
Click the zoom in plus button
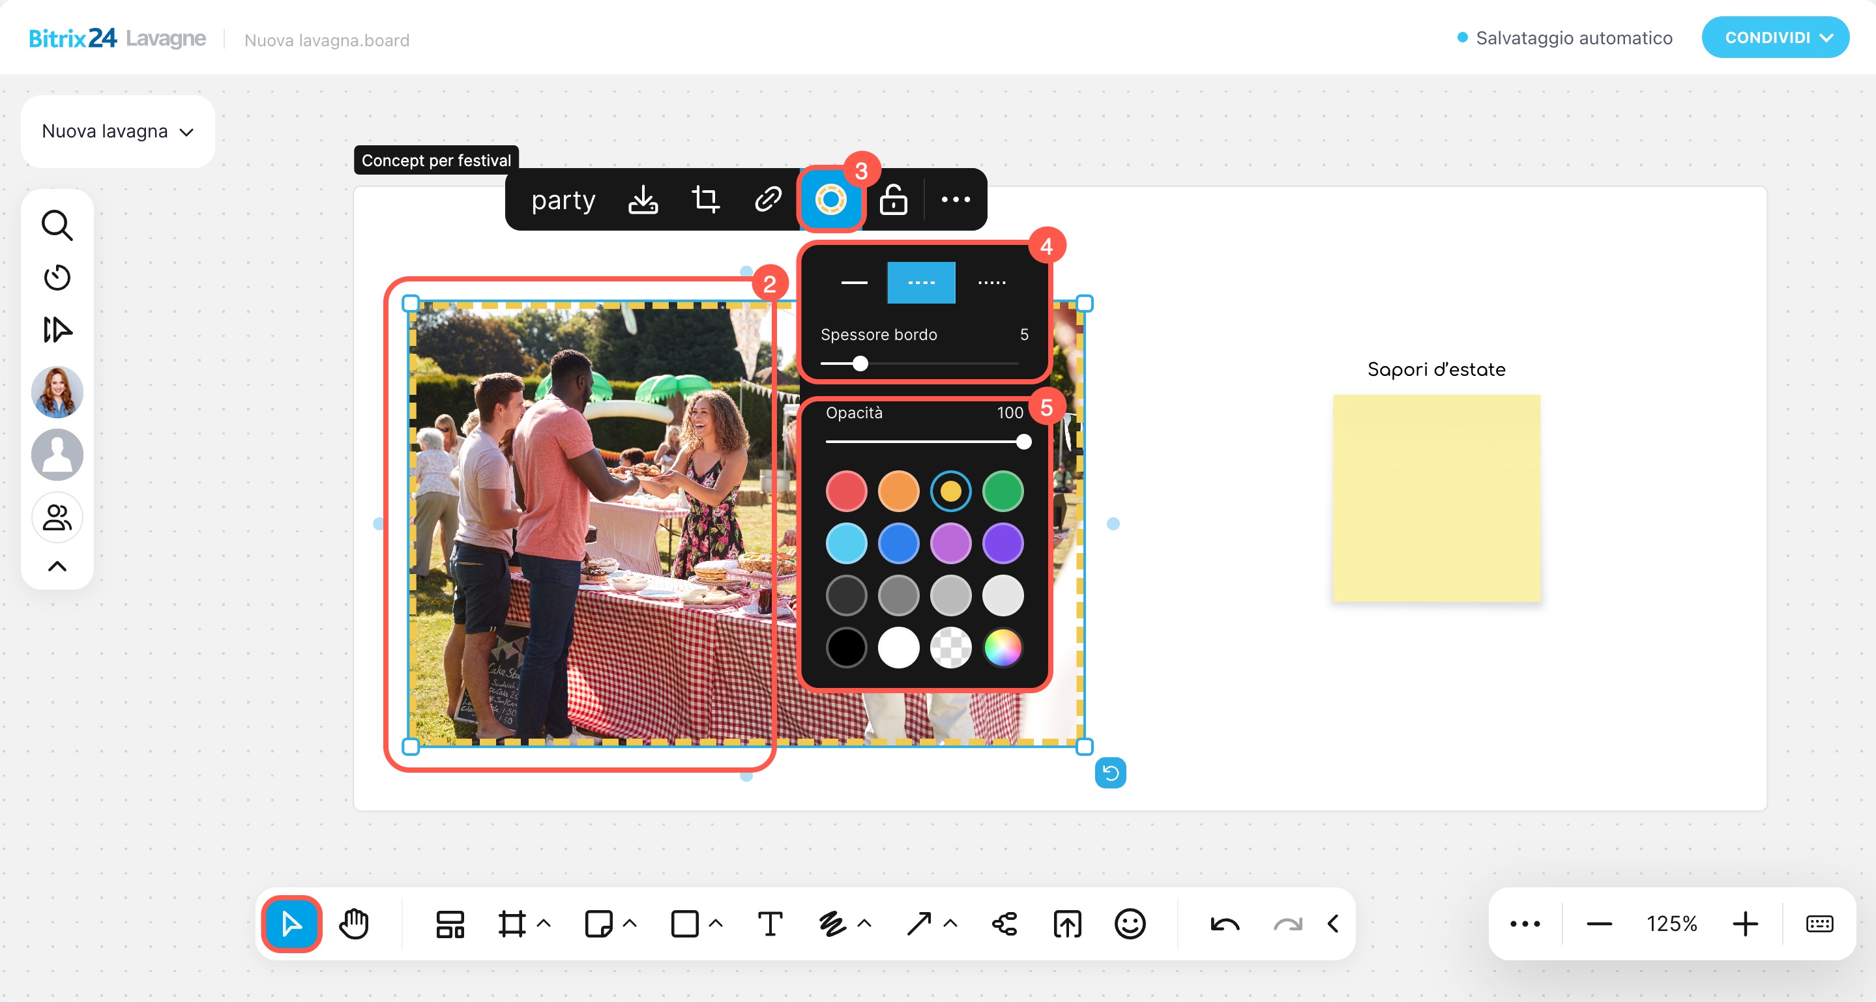[1745, 924]
